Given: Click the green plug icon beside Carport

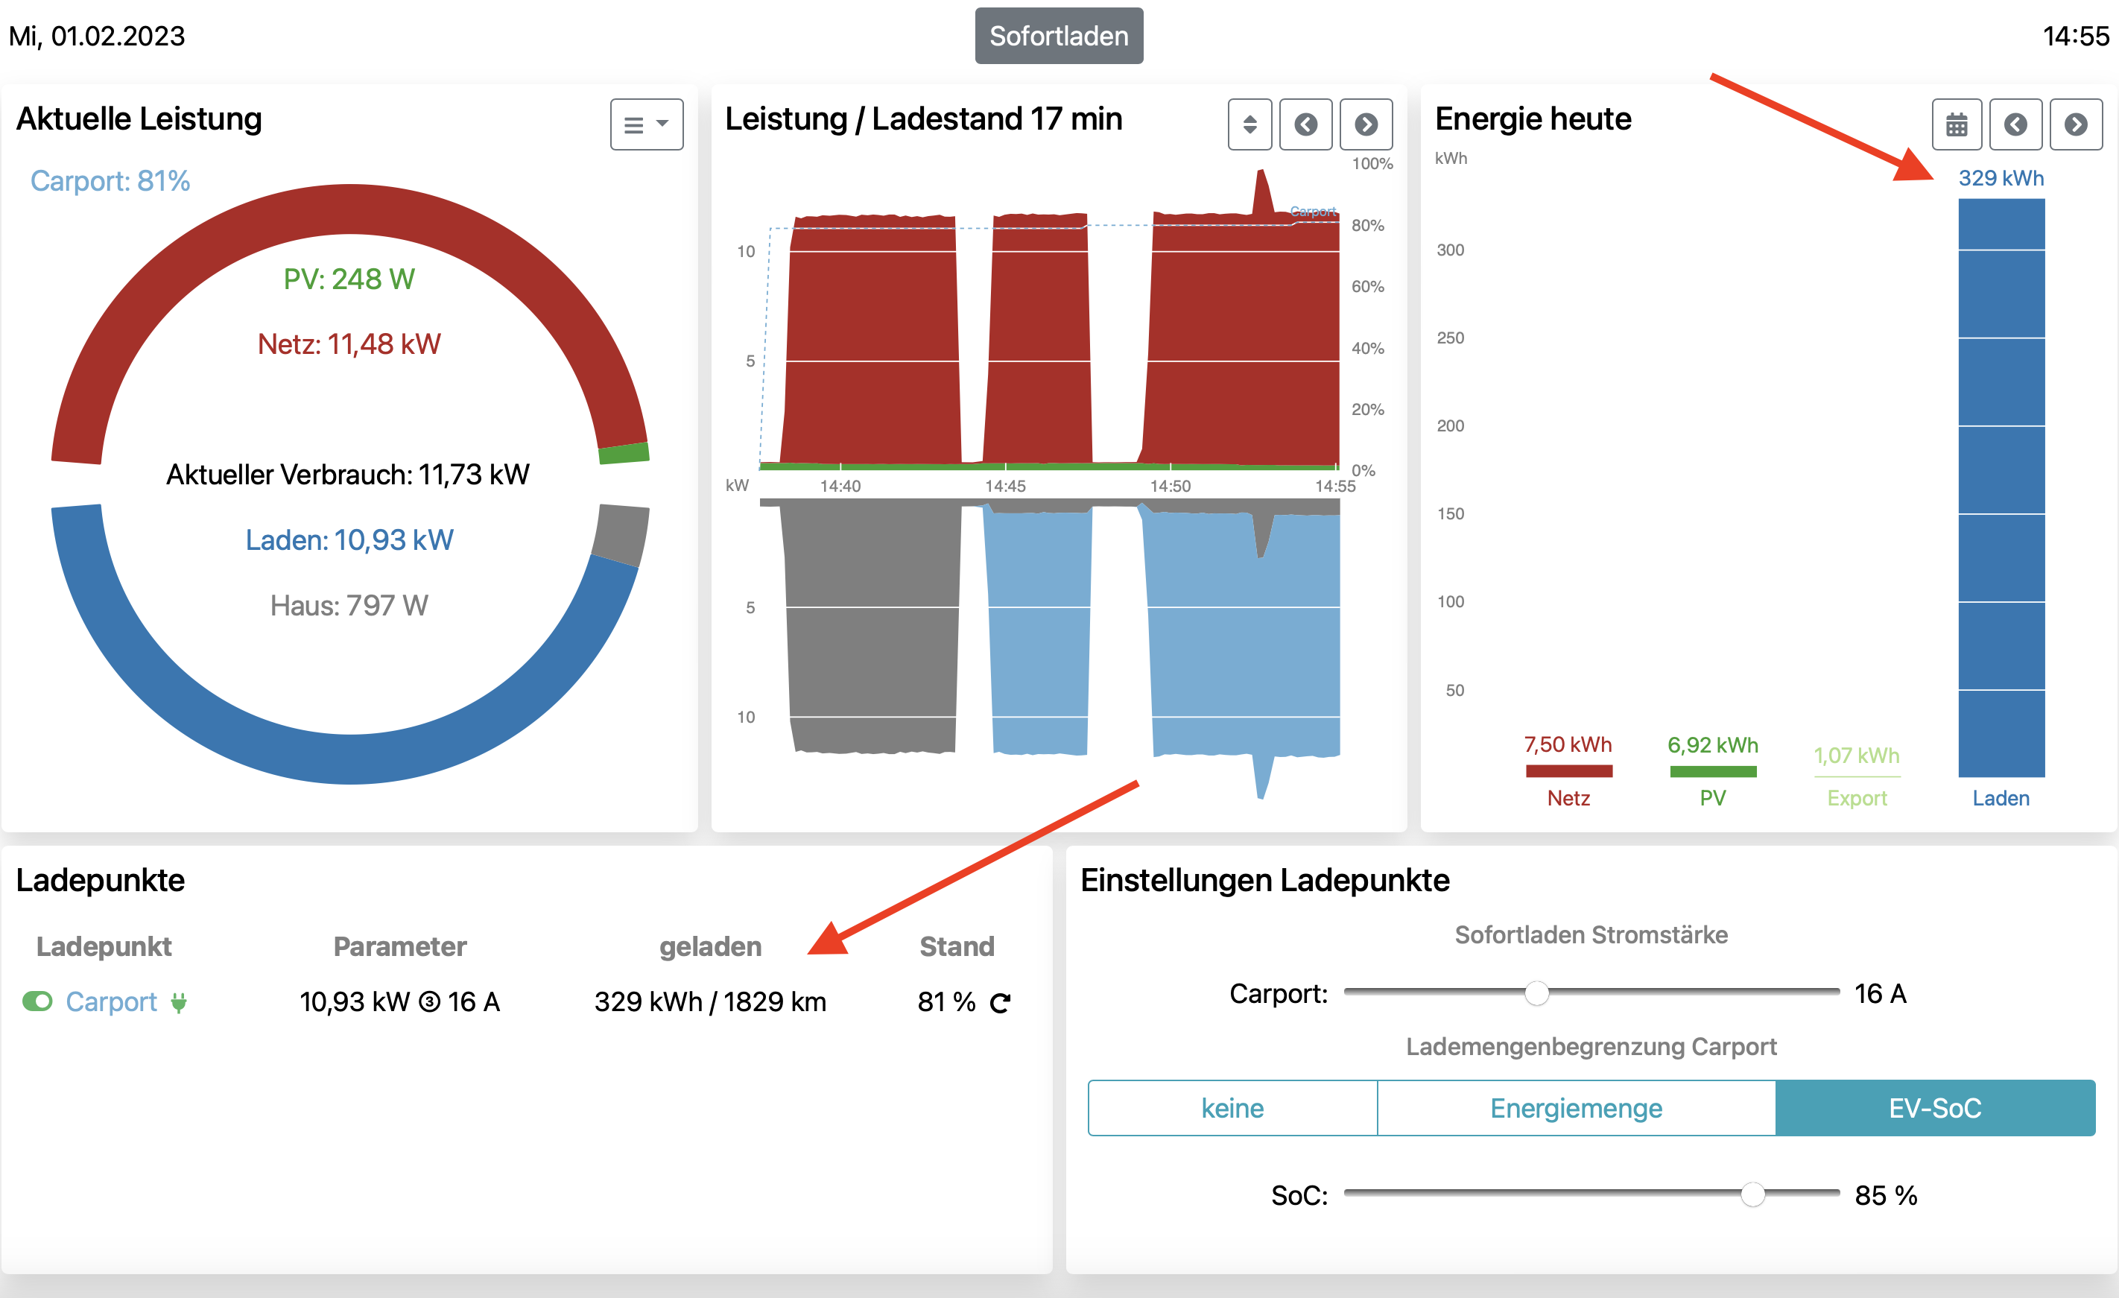Looking at the screenshot, I should coord(179,1002).
